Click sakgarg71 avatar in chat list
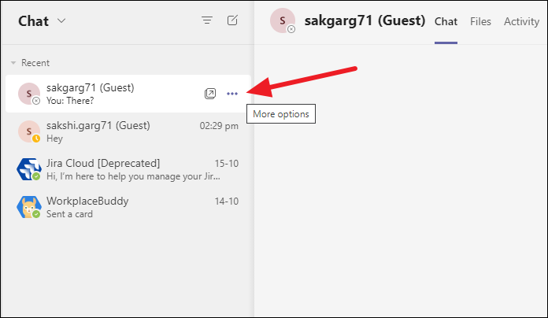The width and height of the screenshot is (548, 318). [29, 94]
